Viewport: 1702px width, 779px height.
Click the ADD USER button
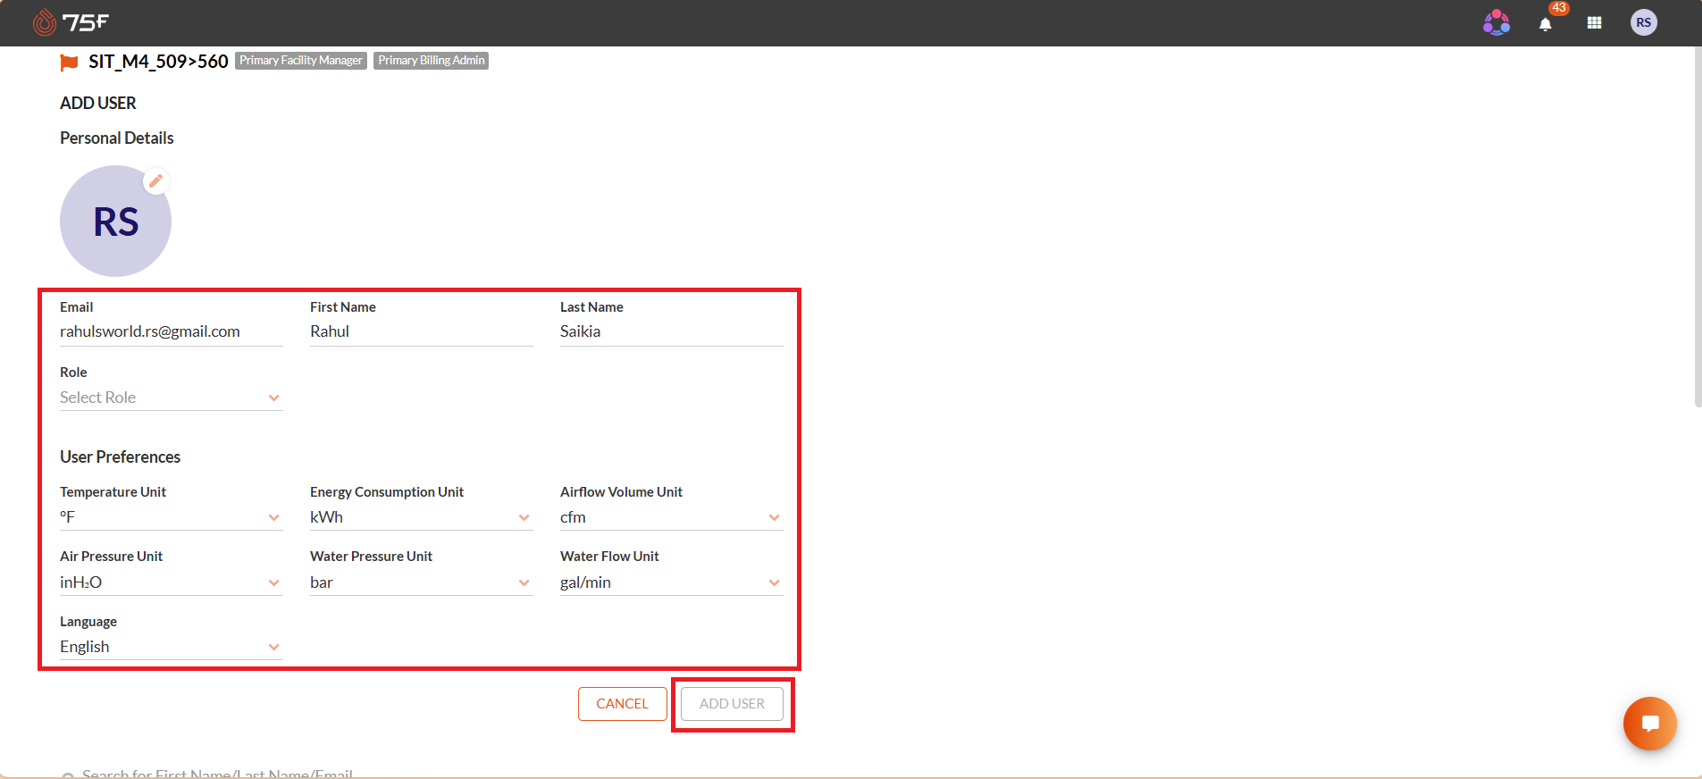(x=732, y=704)
